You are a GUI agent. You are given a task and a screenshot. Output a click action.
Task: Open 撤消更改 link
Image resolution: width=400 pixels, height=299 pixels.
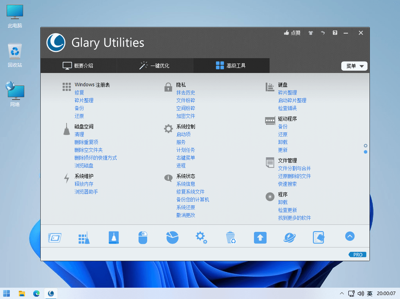[186, 215]
